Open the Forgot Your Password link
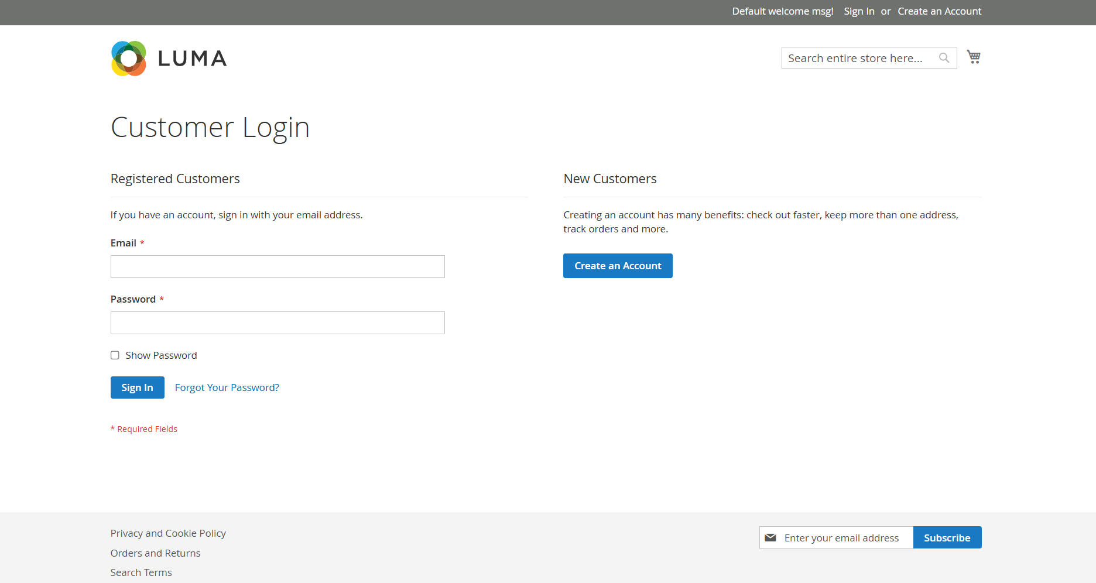 pyautogui.click(x=227, y=387)
